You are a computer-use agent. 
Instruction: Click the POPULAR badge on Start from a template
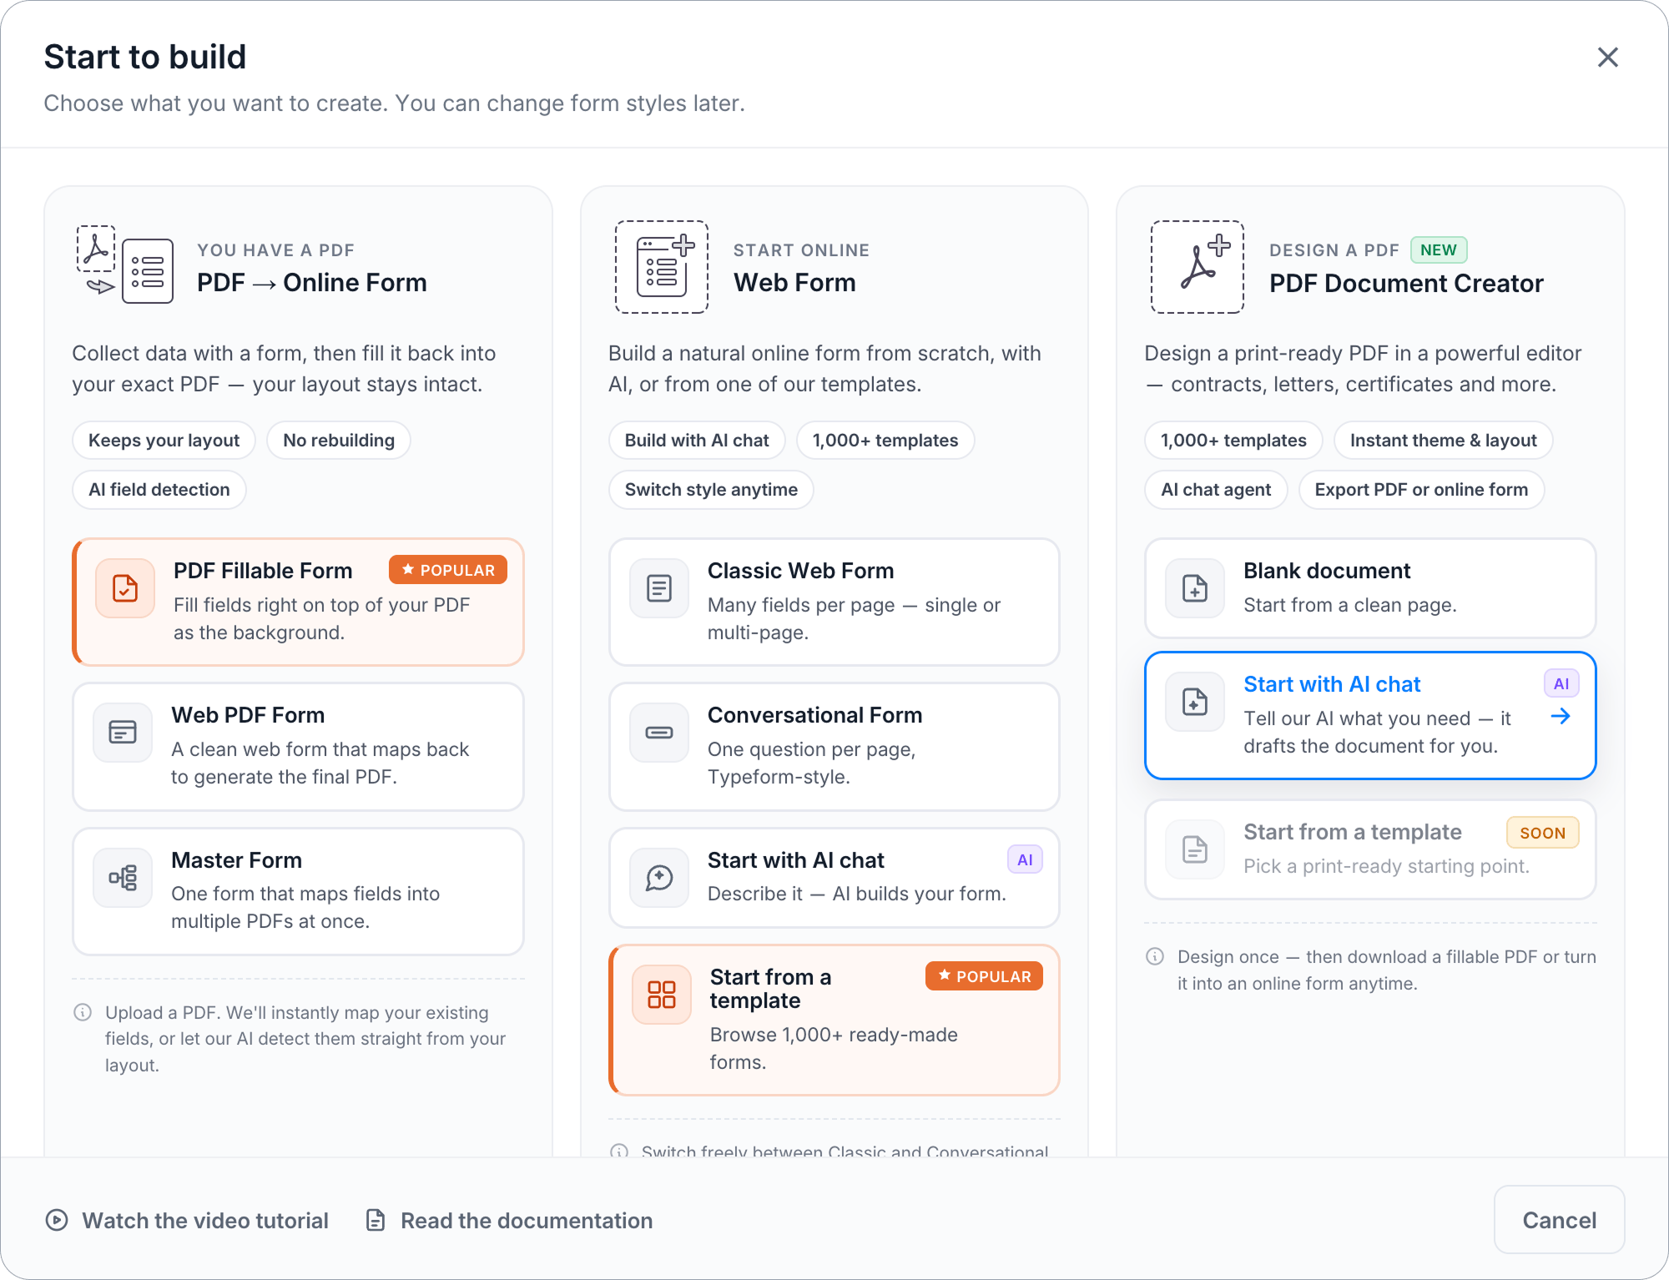[984, 976]
